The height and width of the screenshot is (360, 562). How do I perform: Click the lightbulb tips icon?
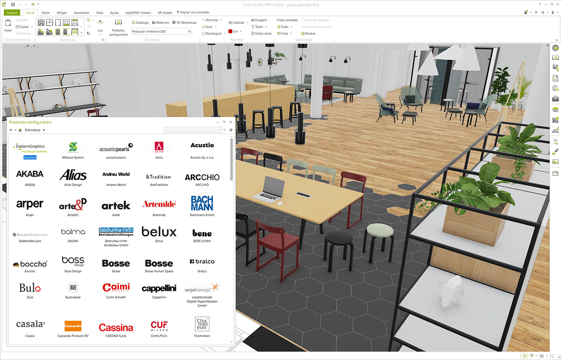(x=536, y=12)
